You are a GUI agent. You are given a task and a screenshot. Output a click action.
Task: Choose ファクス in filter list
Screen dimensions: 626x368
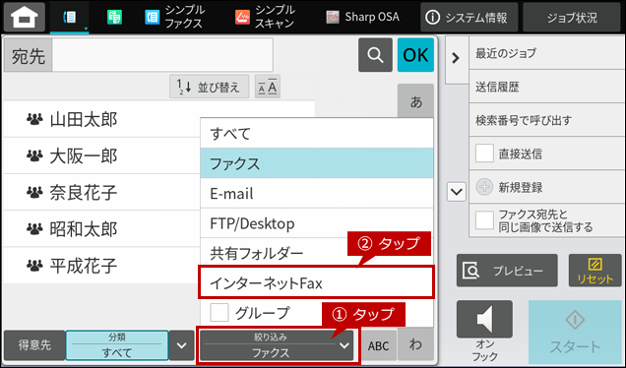click(317, 163)
